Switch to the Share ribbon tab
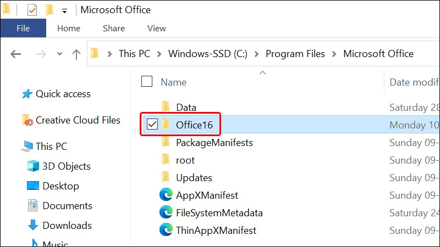Viewport: 440px width, 247px height. 114,29
